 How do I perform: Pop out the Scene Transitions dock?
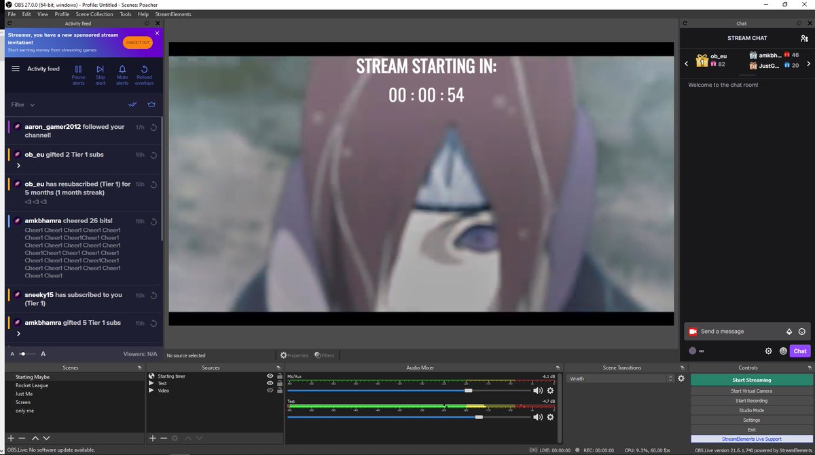pos(683,368)
